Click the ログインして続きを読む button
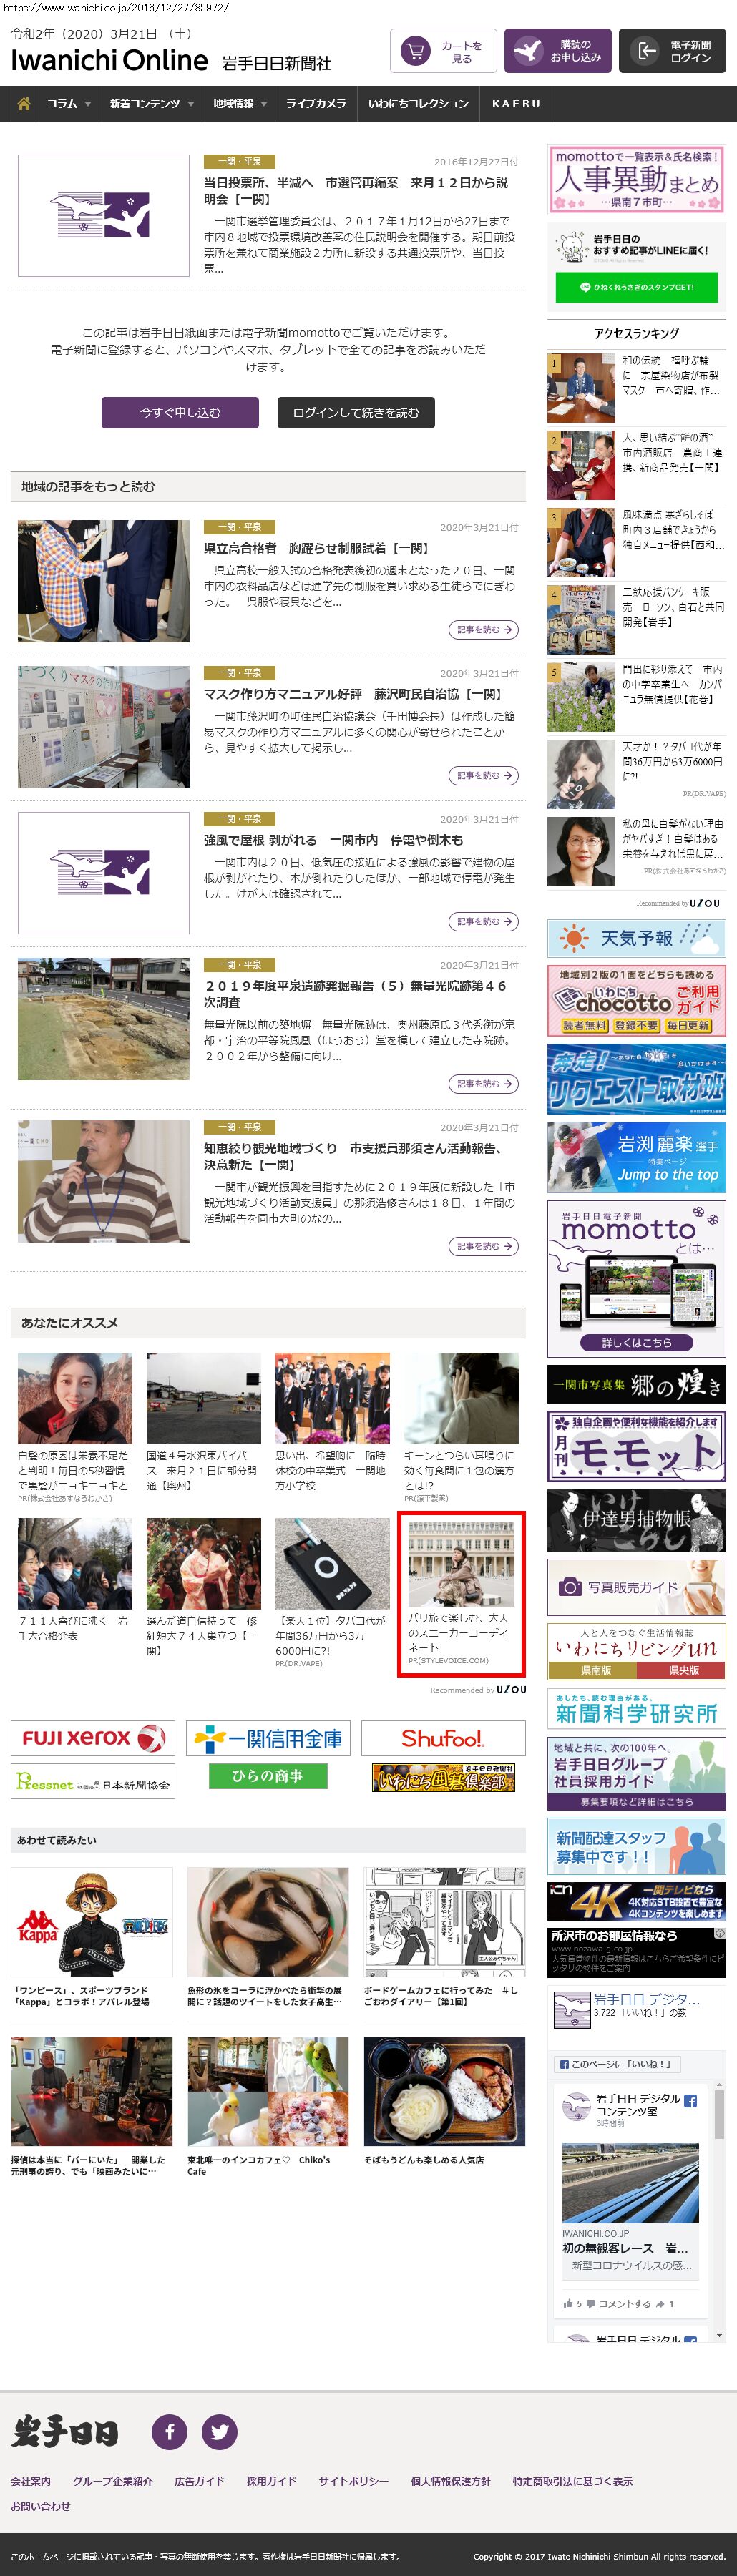 click(356, 412)
